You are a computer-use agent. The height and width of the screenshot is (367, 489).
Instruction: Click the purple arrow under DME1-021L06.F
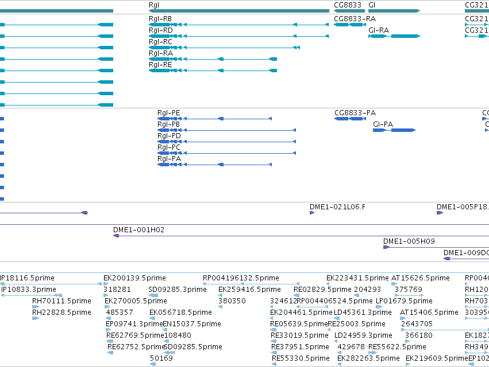click(x=312, y=213)
